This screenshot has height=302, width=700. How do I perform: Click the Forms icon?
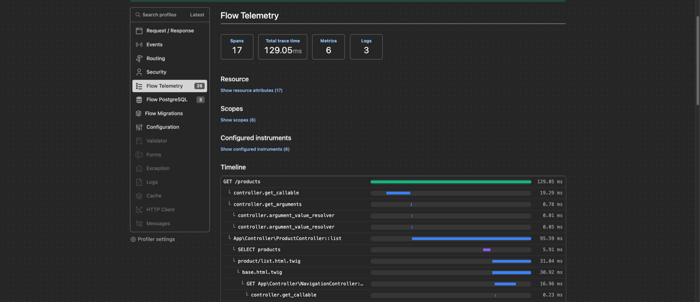coord(139,154)
